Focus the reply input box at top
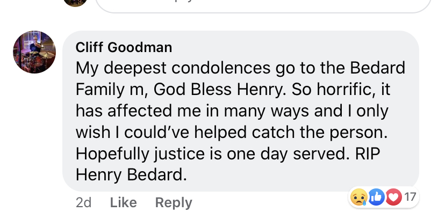The image size is (445, 219). coord(263,4)
